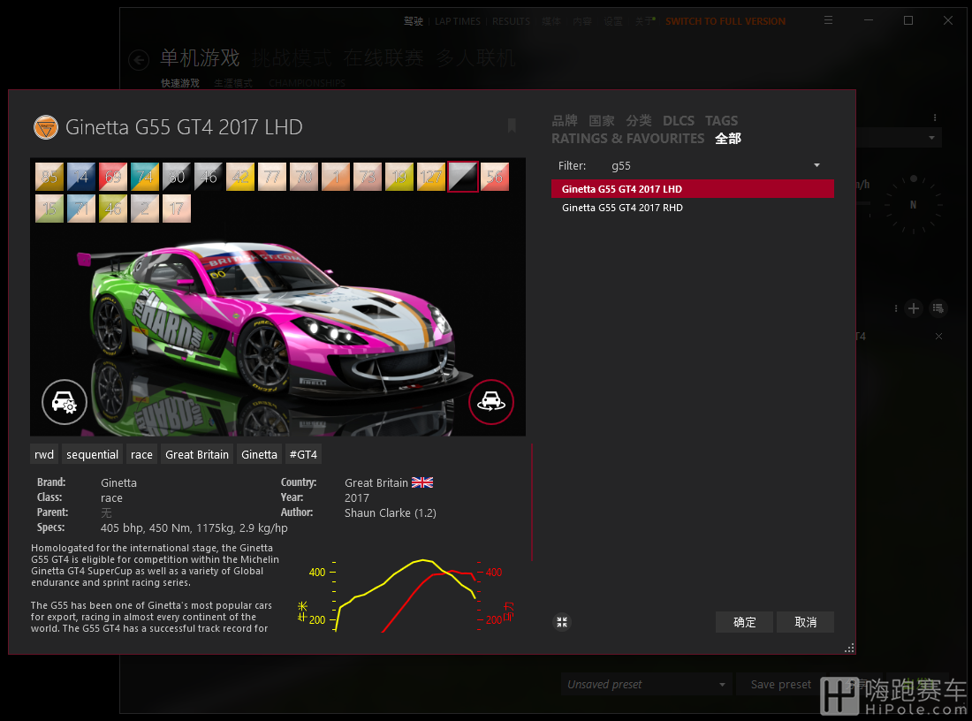Open LAP TIMES in main window menu
This screenshot has width=972, height=721.
tap(458, 21)
